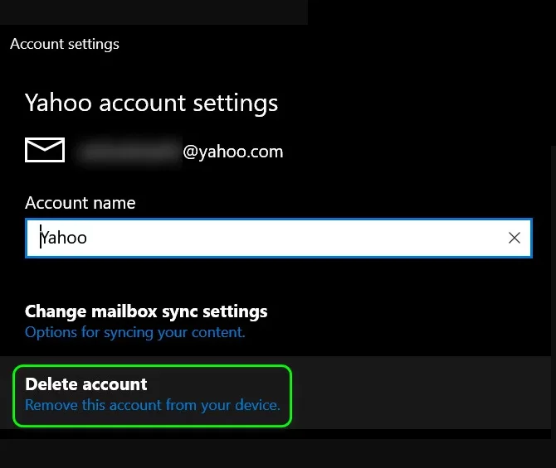Click the Yahoo account settings heading
The height and width of the screenshot is (468, 556).
point(151,103)
